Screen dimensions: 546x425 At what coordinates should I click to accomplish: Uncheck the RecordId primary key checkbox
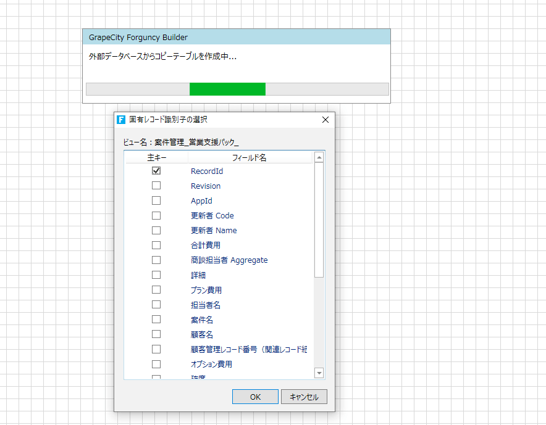[156, 171]
